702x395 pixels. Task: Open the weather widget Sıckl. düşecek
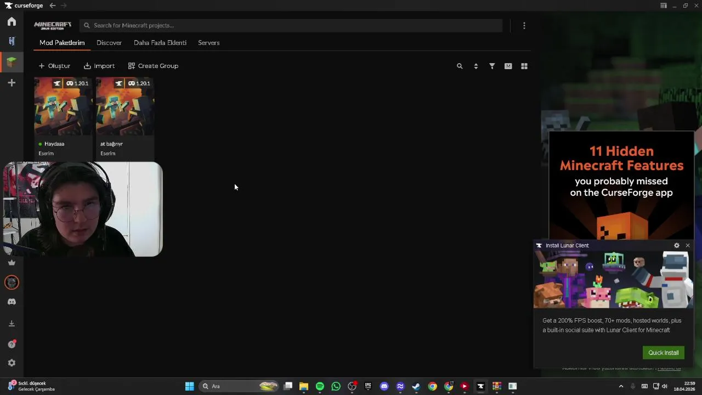pyautogui.click(x=31, y=386)
